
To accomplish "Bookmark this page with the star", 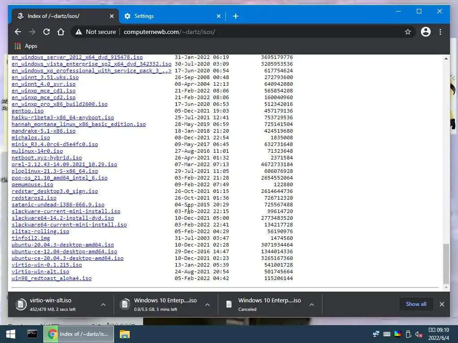I will click(x=408, y=32).
